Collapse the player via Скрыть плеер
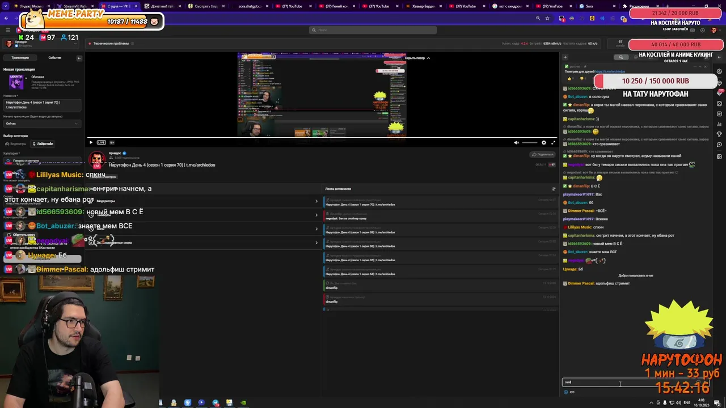726x408 pixels. (x=417, y=58)
